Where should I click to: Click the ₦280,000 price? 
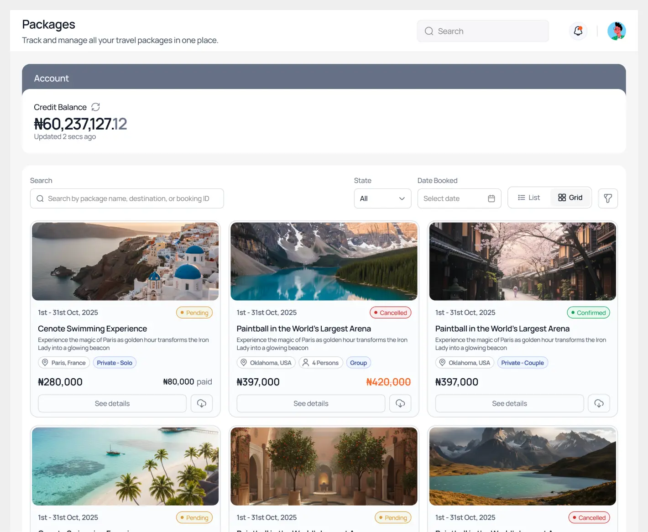[x=60, y=382]
